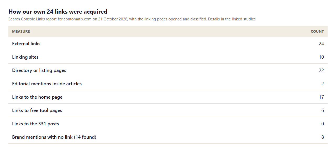
Task: Click the Editorial mentions count 2
Action: click(x=323, y=84)
